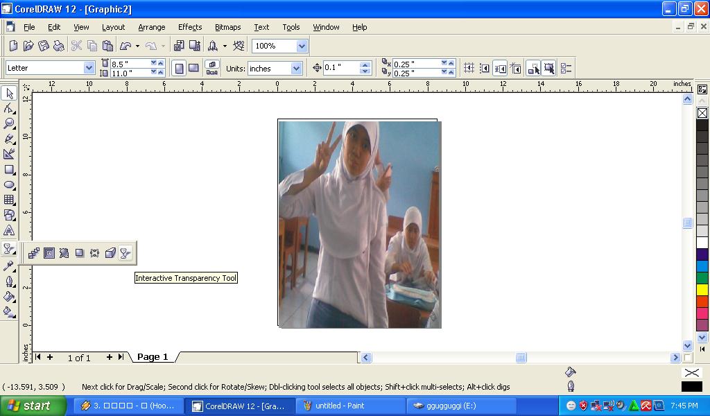Viewport: 710px width, 416px height.
Task: Toggle Snap to Objects
Action: click(500, 69)
